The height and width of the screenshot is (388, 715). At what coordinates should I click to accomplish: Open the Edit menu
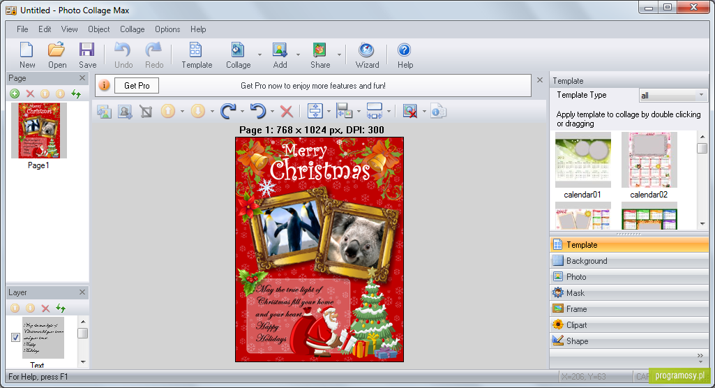tap(45, 29)
